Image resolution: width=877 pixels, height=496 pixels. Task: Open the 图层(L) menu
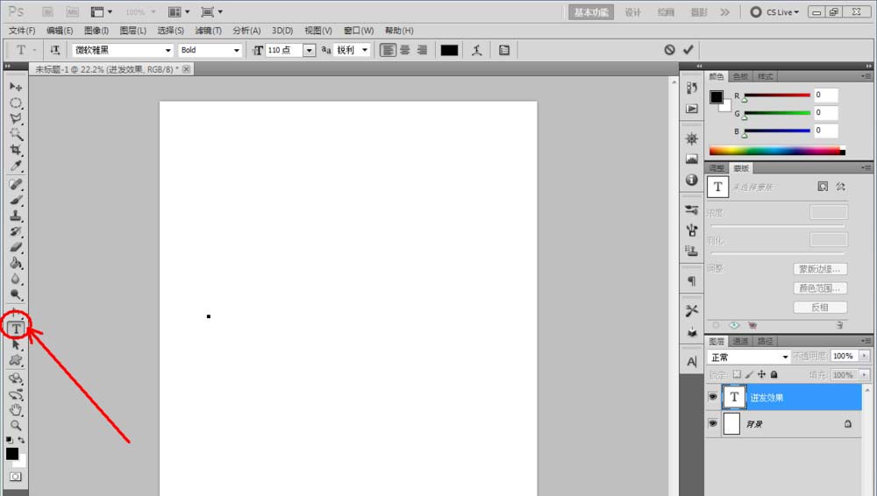132,30
